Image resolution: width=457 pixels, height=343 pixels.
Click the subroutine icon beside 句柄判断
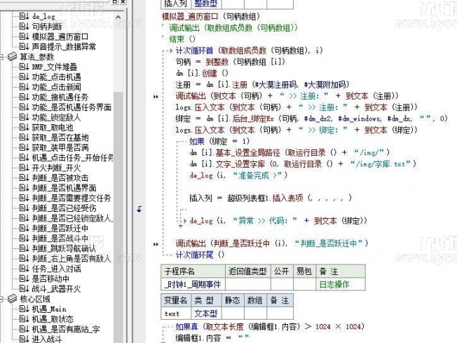tap(25, 27)
